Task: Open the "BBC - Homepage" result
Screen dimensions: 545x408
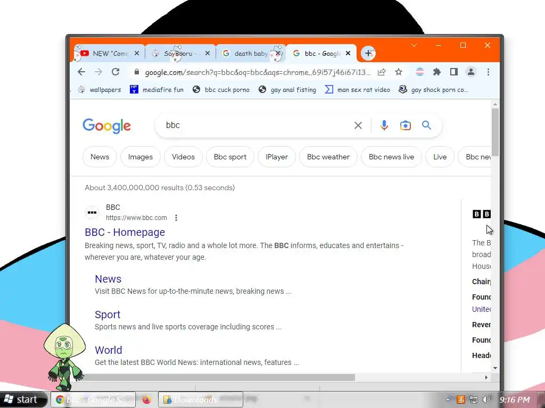Action: [x=125, y=232]
